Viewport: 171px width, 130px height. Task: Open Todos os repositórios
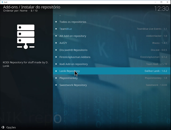[112, 22]
